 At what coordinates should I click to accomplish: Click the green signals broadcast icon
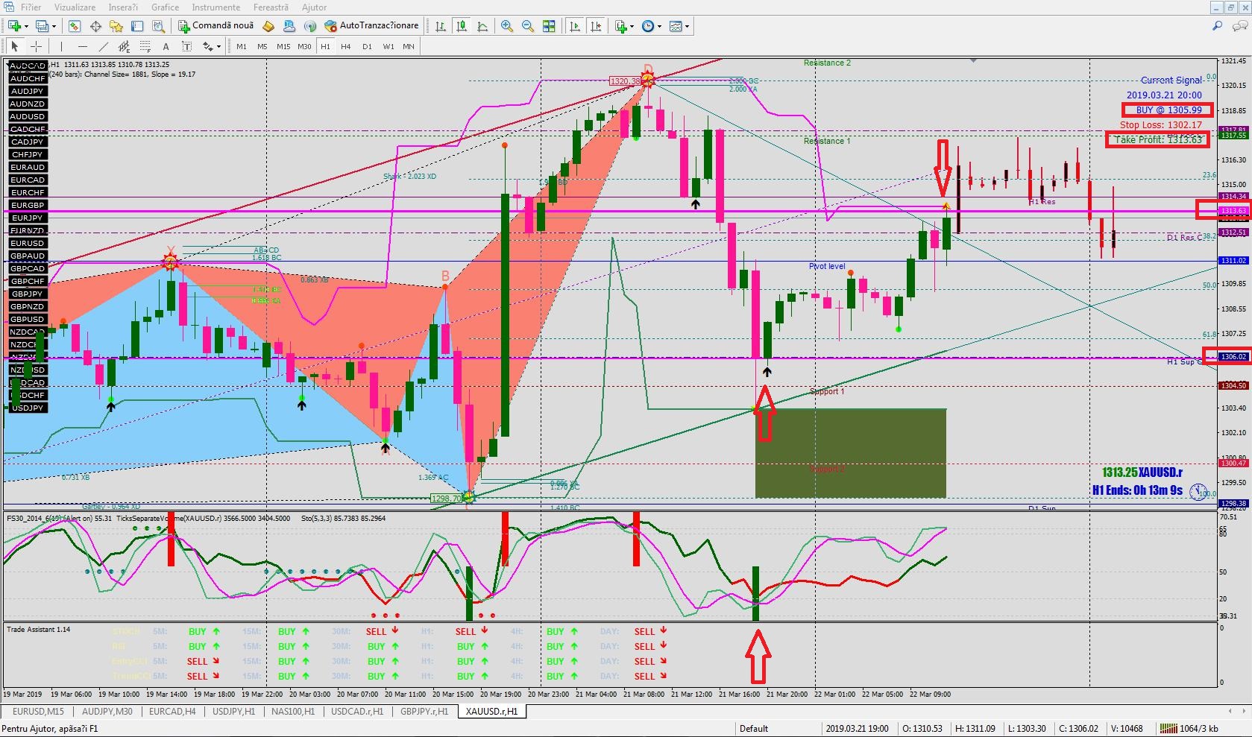coord(310,26)
